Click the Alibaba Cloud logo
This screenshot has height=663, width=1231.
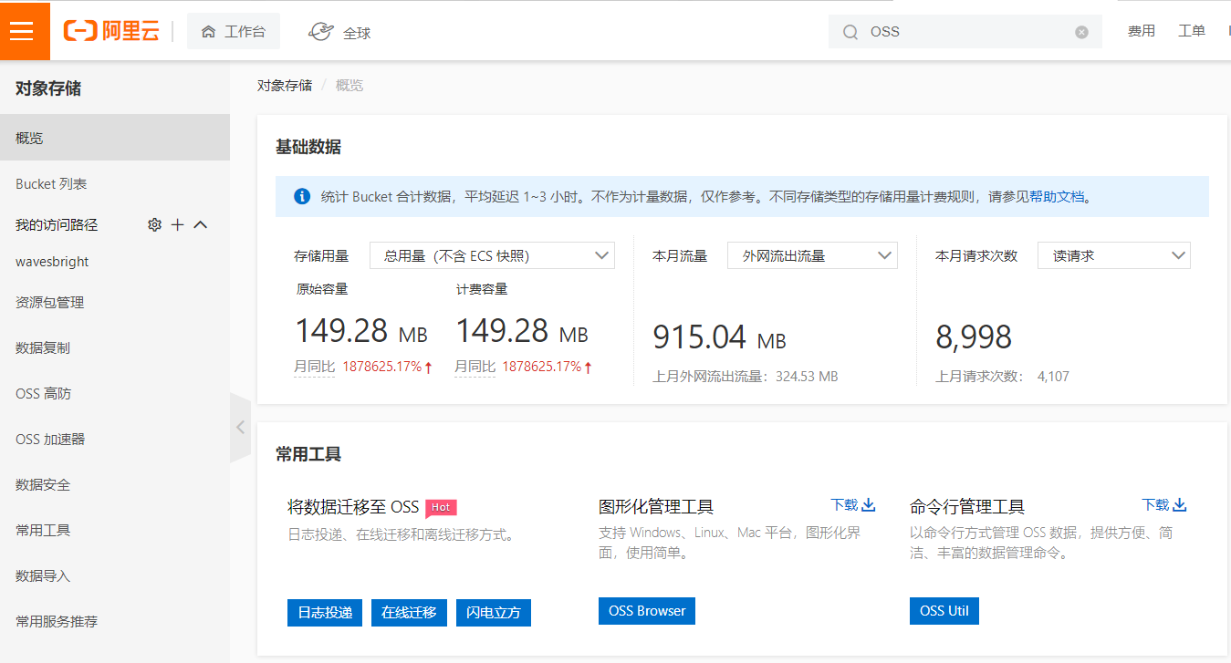111,31
